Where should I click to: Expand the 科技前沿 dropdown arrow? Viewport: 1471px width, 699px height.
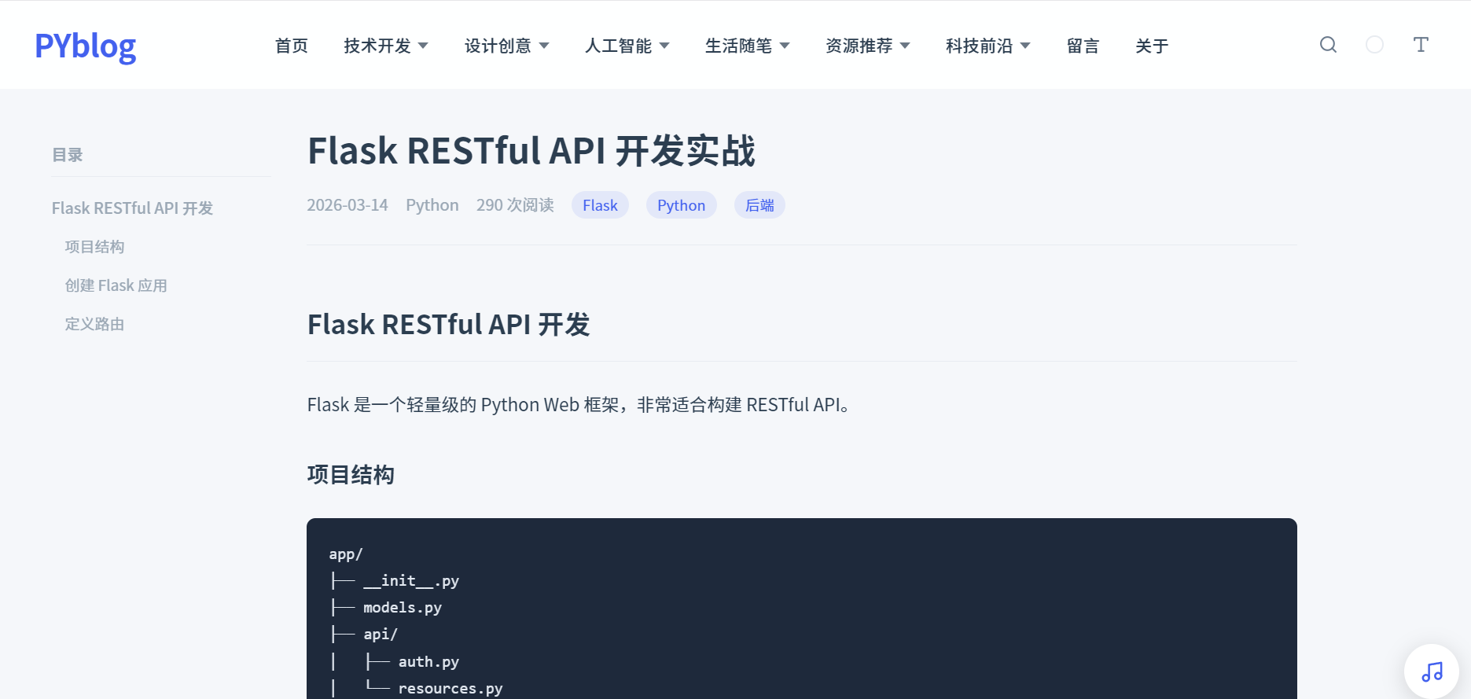click(1025, 46)
